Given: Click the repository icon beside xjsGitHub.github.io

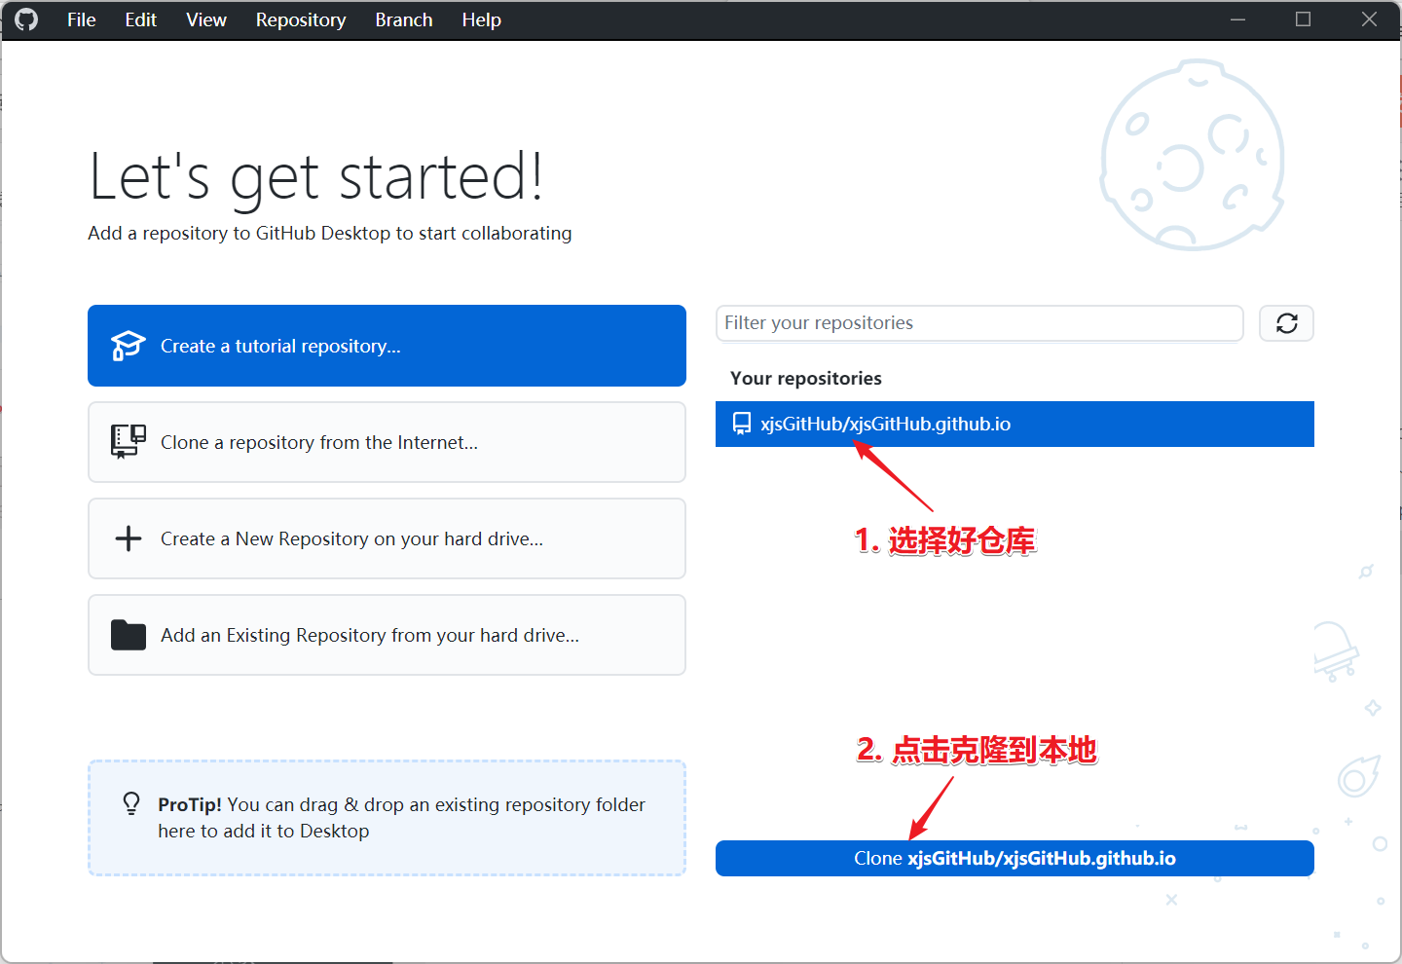Looking at the screenshot, I should 742,424.
